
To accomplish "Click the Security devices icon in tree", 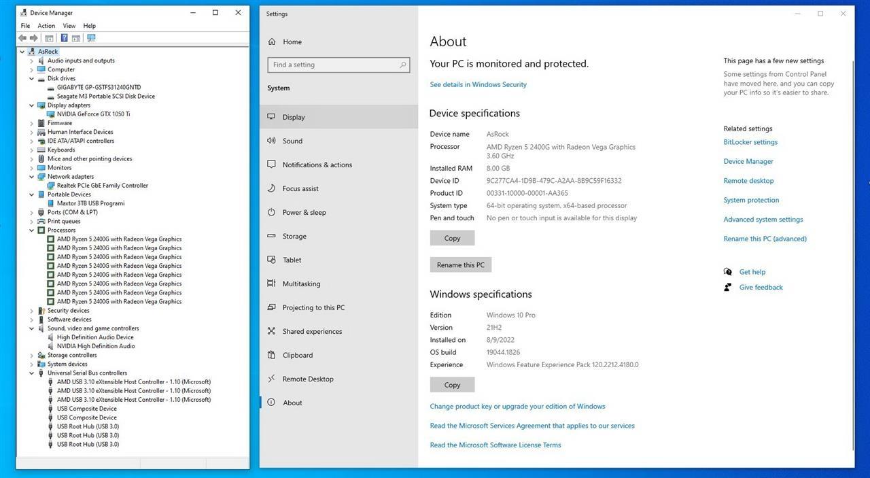I will [x=41, y=310].
